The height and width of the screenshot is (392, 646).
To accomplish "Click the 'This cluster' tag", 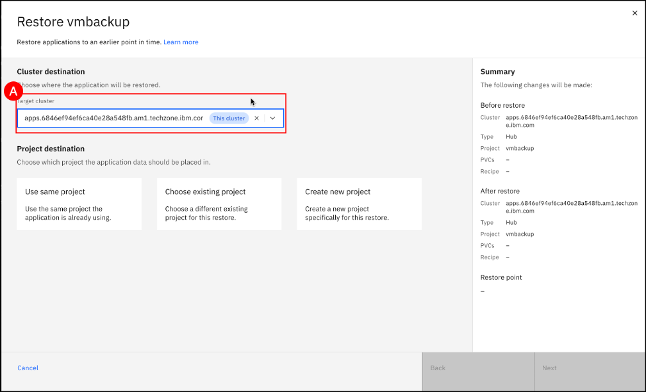I will [x=229, y=118].
